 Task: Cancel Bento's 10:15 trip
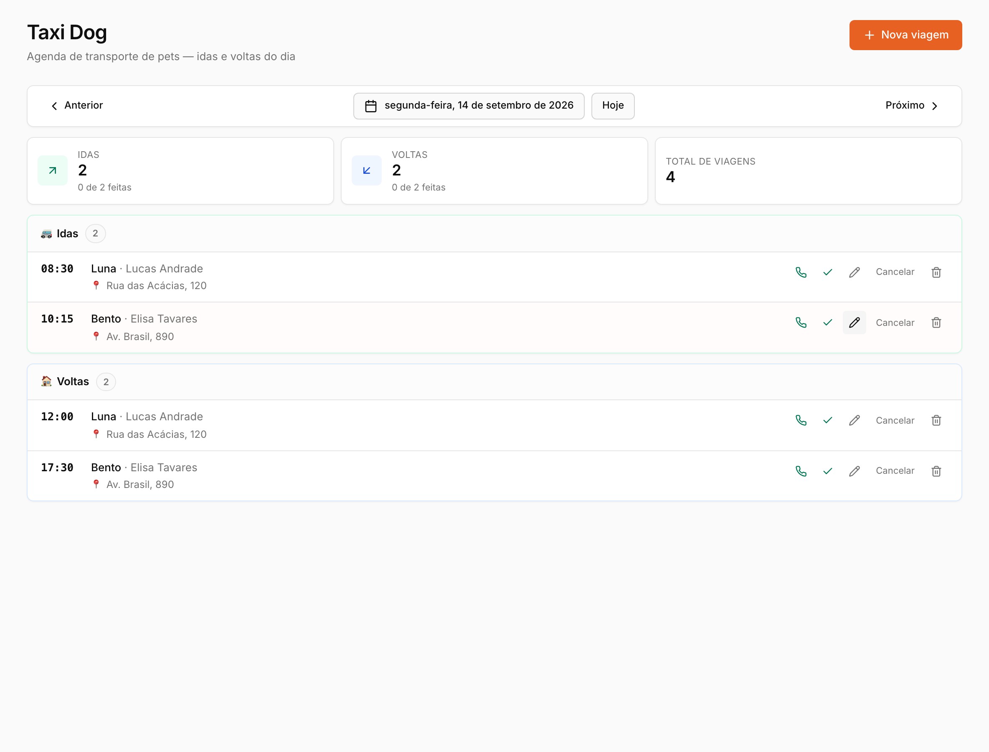[895, 323]
